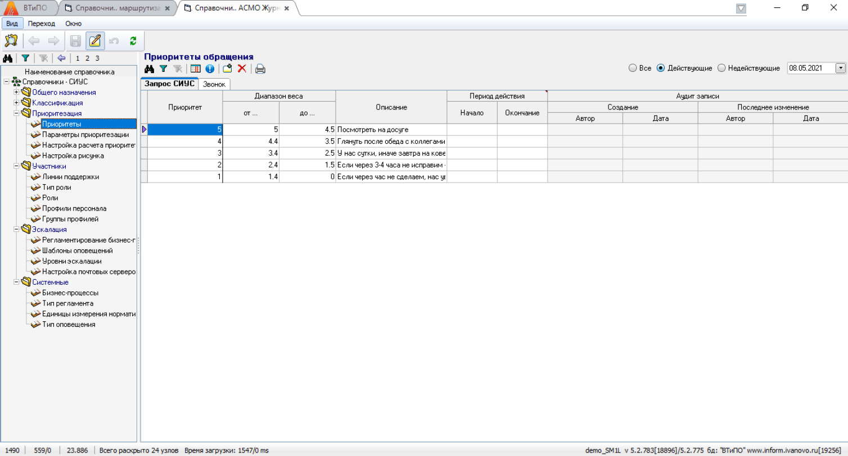Sort by the Приоритет column header

pos(185,107)
